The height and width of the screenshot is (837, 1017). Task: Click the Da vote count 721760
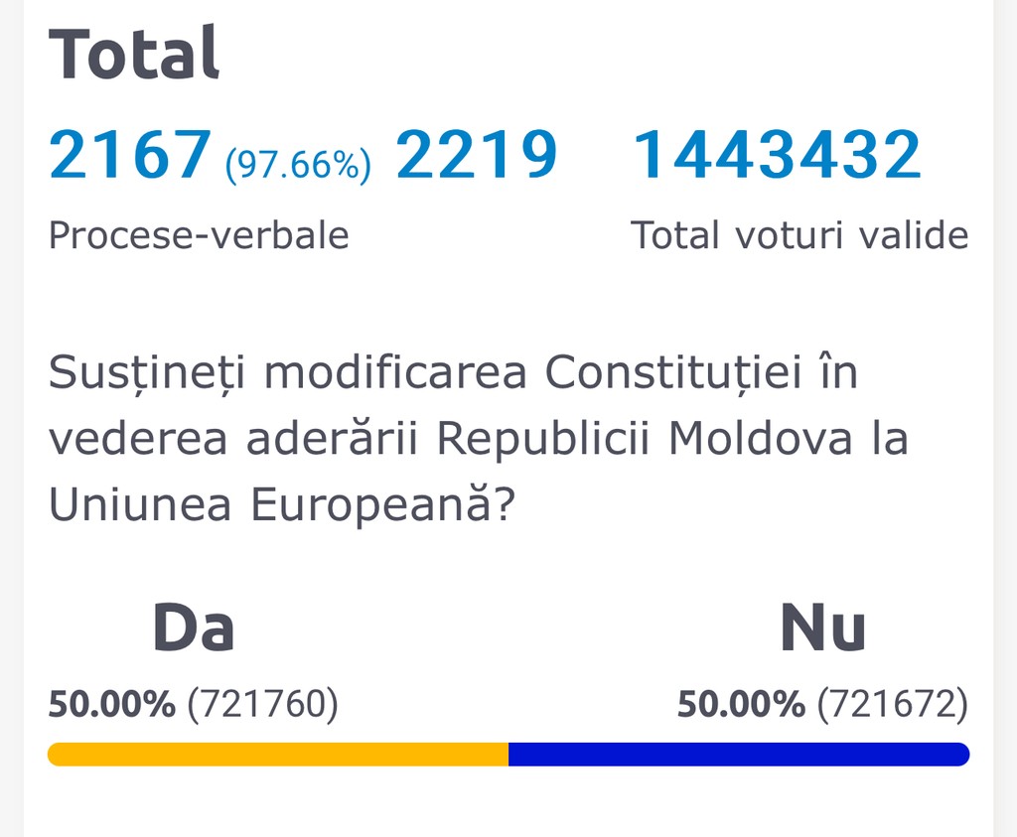click(262, 704)
